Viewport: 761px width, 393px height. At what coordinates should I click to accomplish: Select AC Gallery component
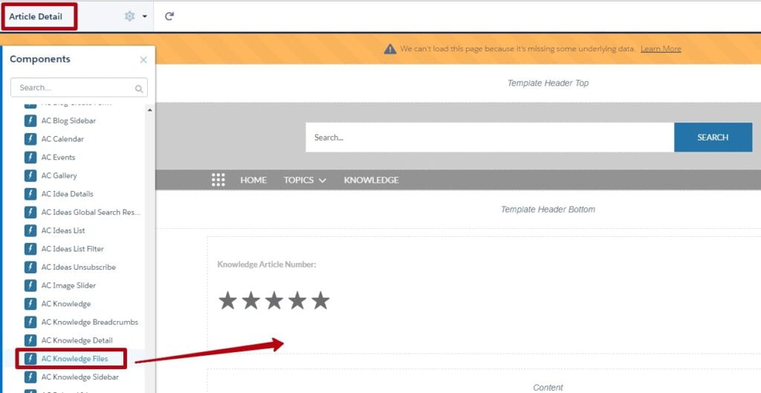tap(59, 175)
